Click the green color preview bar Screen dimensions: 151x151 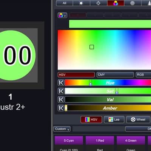[x=110, y=24]
